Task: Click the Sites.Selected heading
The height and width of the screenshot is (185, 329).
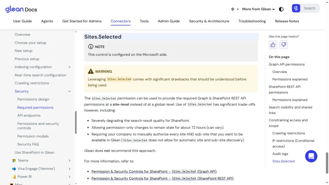Action: point(103,37)
